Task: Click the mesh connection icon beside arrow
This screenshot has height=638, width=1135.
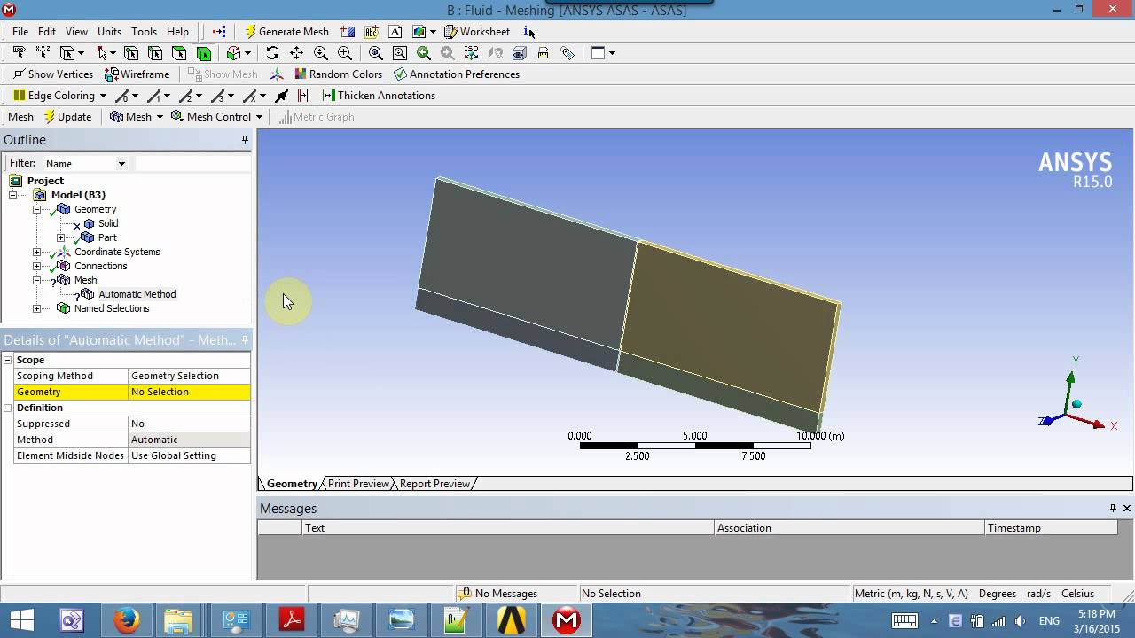Action: [x=303, y=96]
